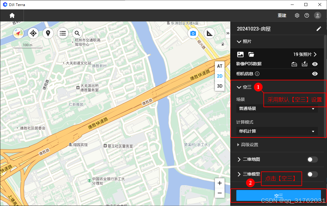Viewport: 327px width, 206px height.
Task: Open the settings gear icon
Action: (x=297, y=15)
